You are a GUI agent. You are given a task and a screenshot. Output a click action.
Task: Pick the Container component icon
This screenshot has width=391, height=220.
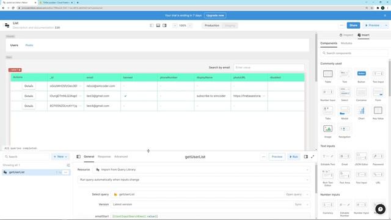coord(361,92)
